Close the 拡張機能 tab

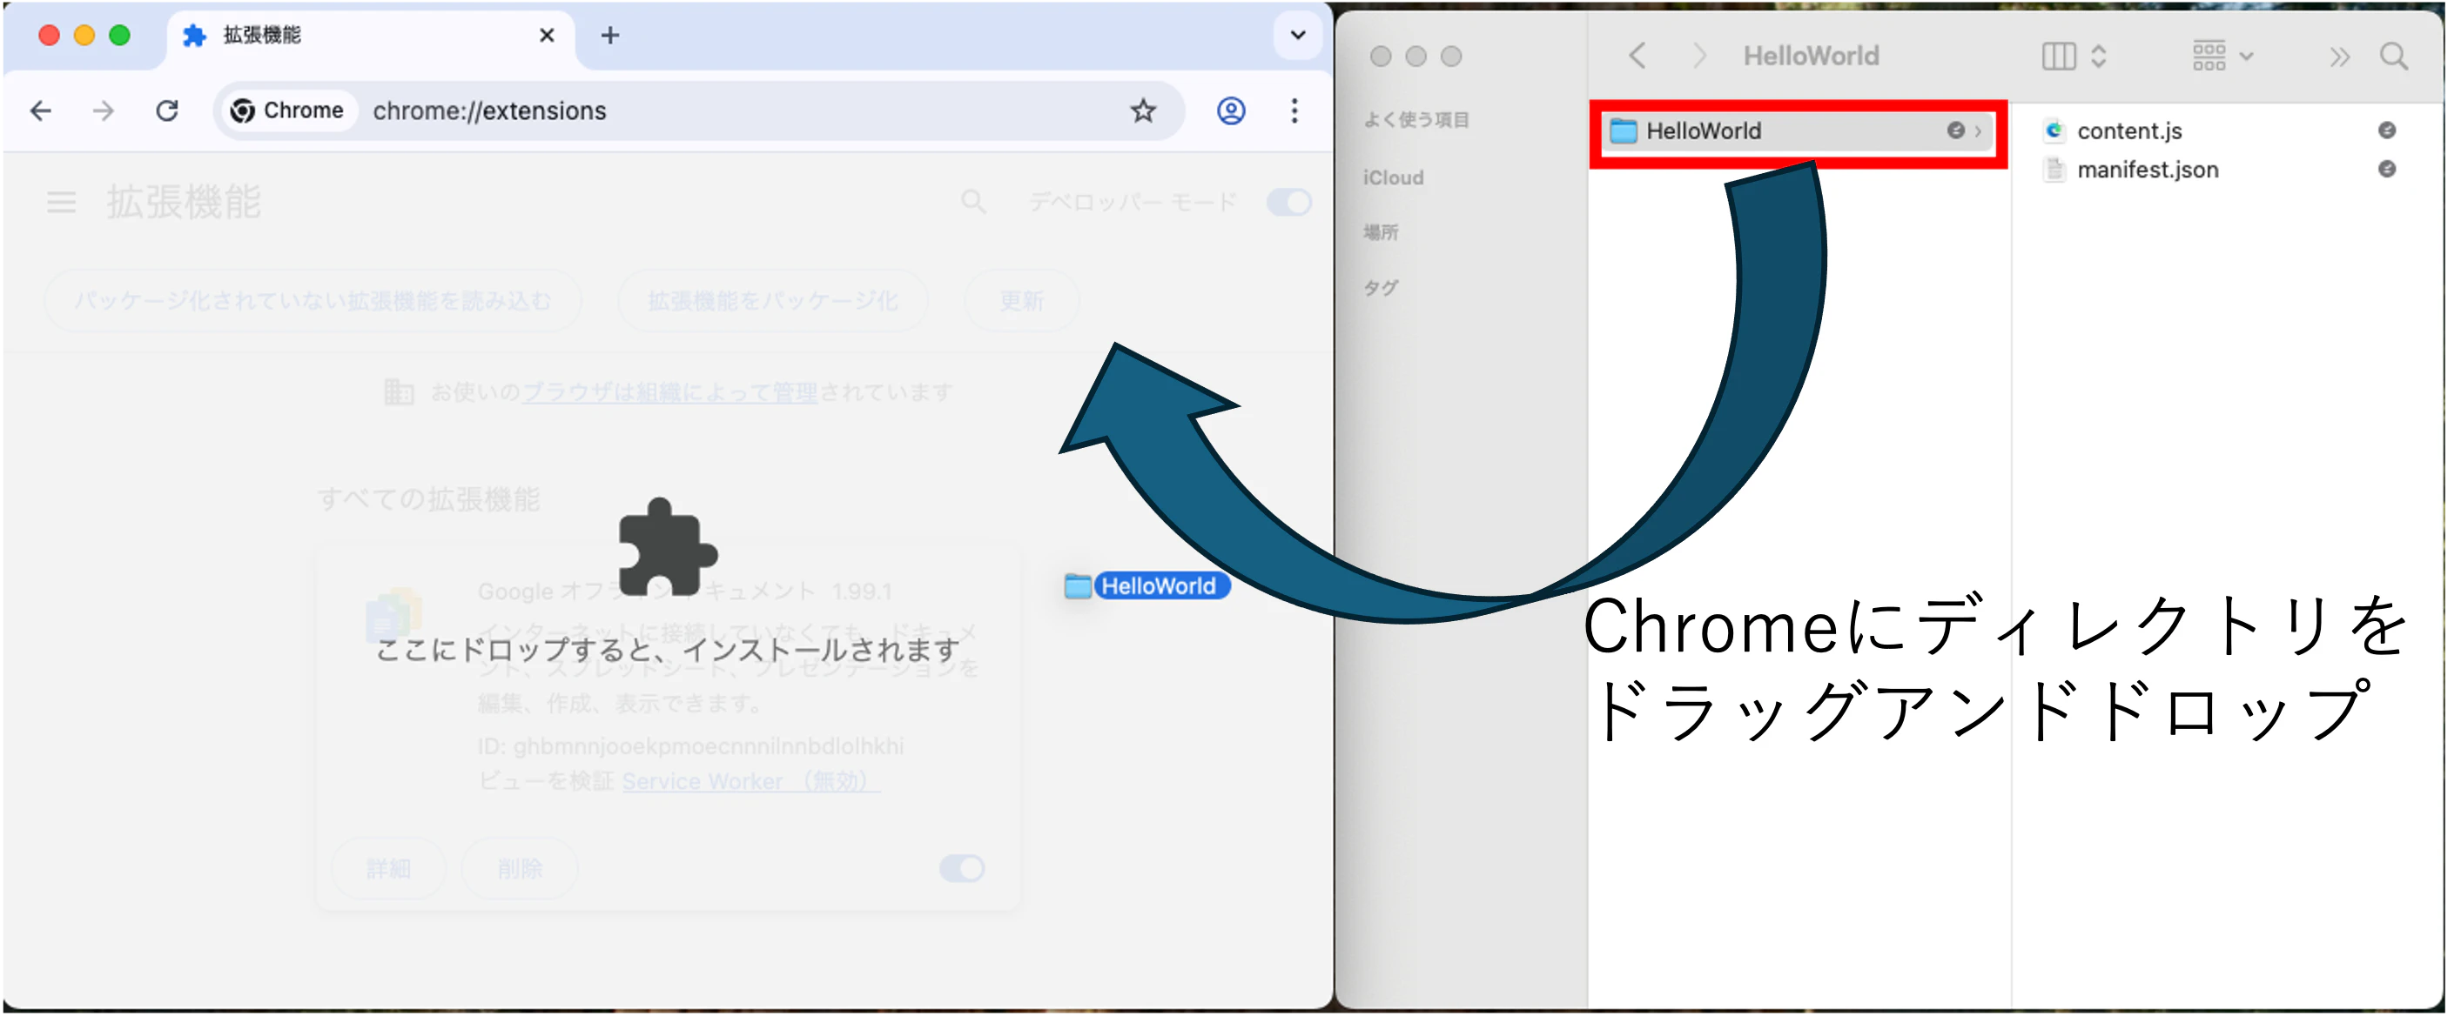point(547,36)
